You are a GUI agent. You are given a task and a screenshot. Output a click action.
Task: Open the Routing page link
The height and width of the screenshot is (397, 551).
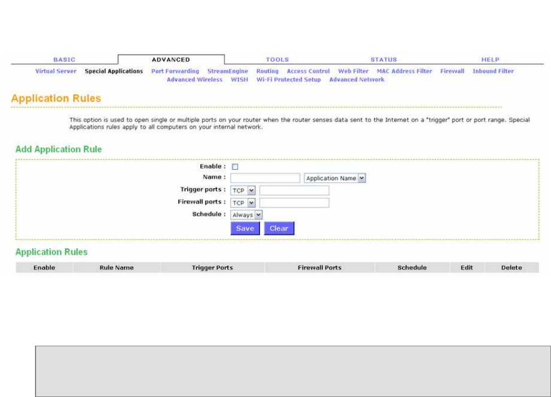click(x=267, y=71)
